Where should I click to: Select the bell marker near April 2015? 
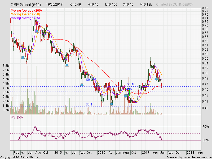click(67, 65)
